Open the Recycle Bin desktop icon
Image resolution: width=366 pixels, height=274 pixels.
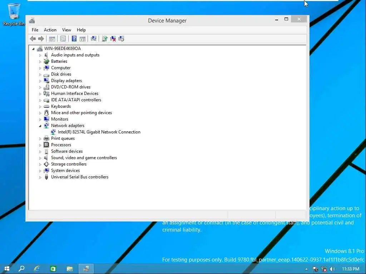click(x=14, y=14)
